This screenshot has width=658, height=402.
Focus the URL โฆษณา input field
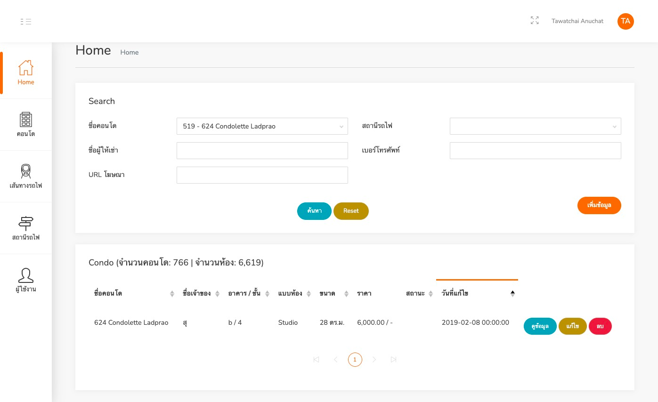click(x=262, y=175)
